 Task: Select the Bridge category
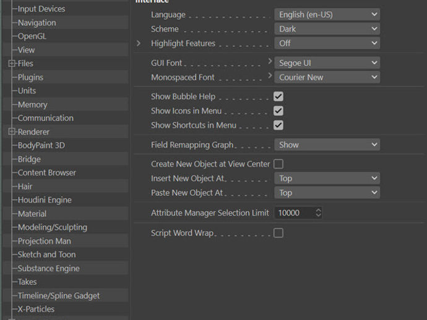[x=29, y=159]
